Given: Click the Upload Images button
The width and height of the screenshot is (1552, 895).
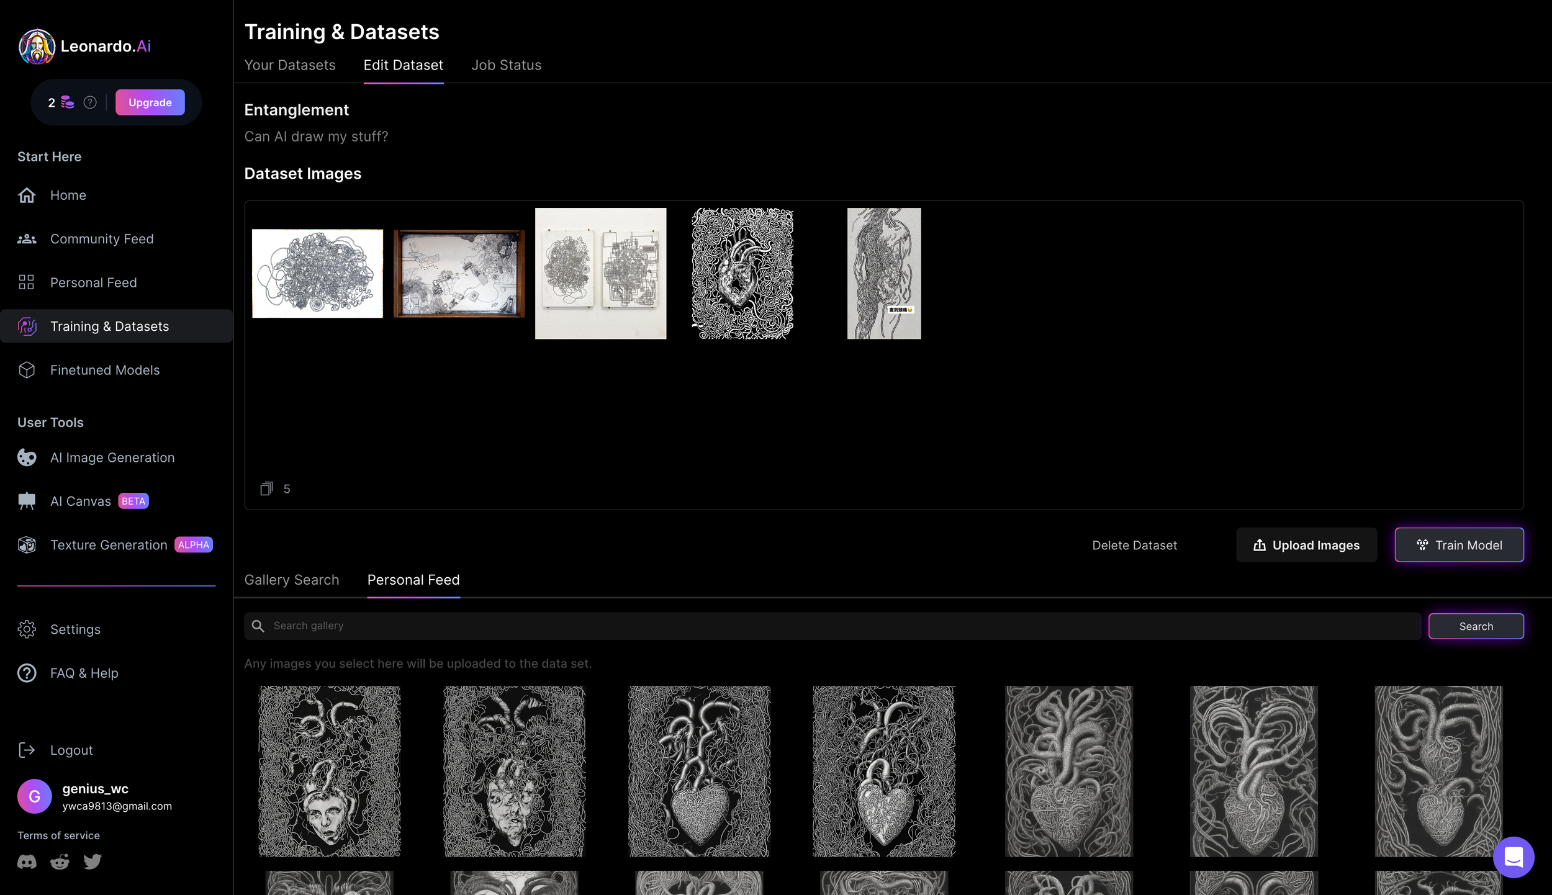Looking at the screenshot, I should click(x=1307, y=545).
